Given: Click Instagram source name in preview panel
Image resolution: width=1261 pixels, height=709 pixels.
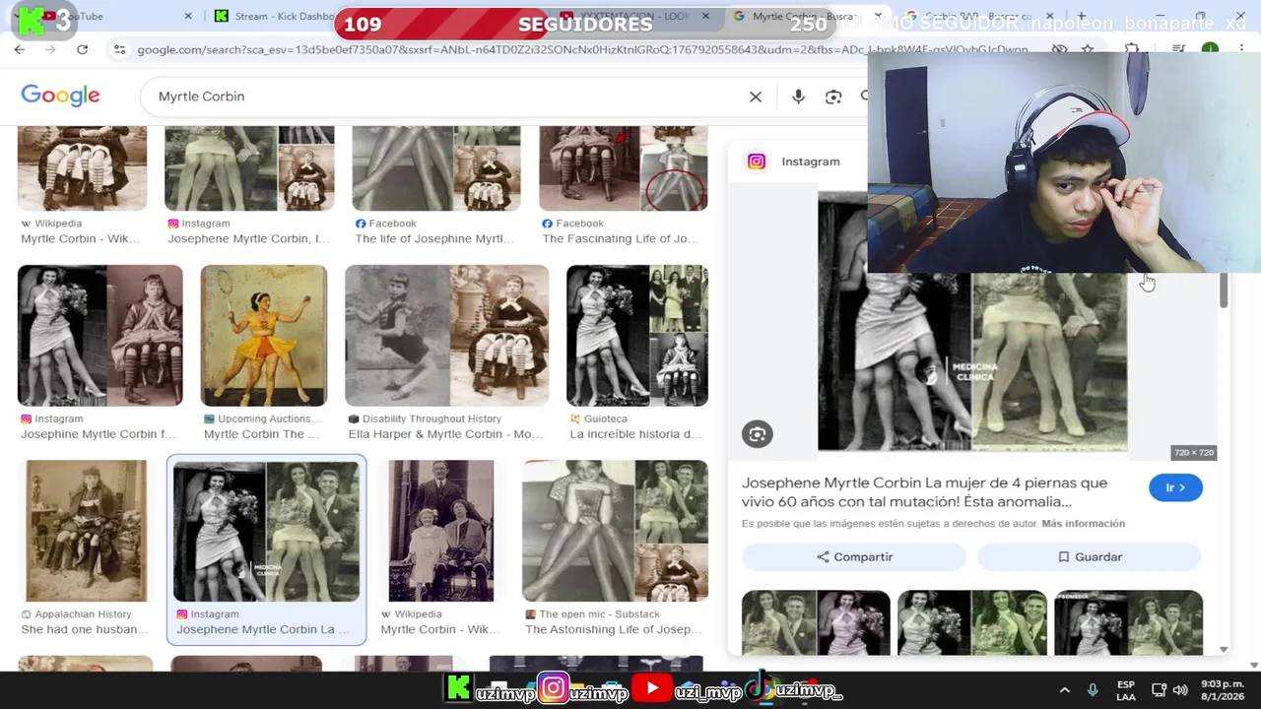Looking at the screenshot, I should 811,161.
